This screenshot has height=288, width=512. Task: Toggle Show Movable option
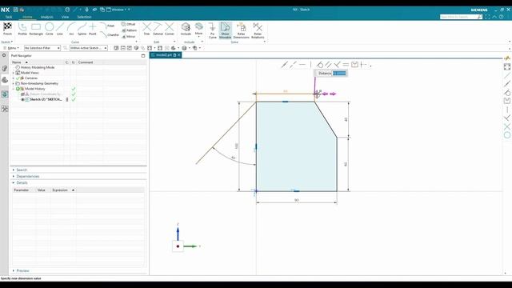[x=225, y=30]
